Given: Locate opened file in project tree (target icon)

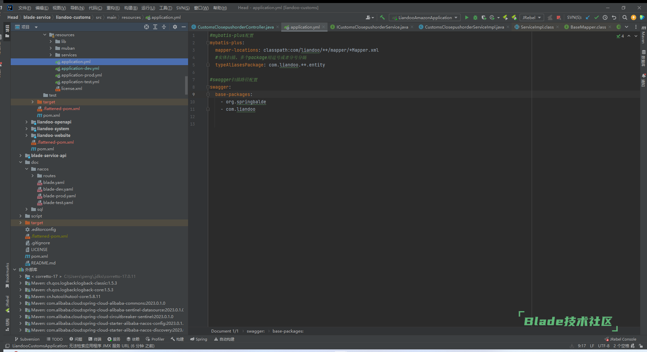Looking at the screenshot, I should point(146,27).
